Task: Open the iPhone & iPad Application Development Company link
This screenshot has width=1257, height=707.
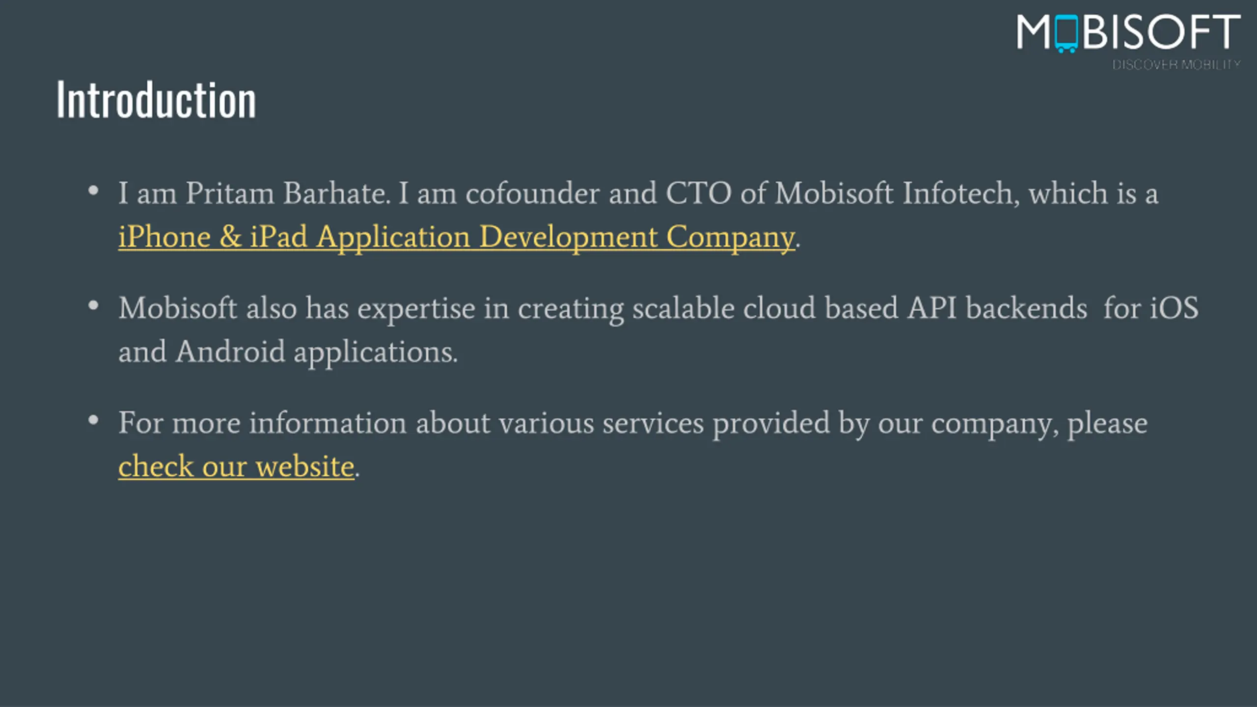Action: [x=456, y=237]
